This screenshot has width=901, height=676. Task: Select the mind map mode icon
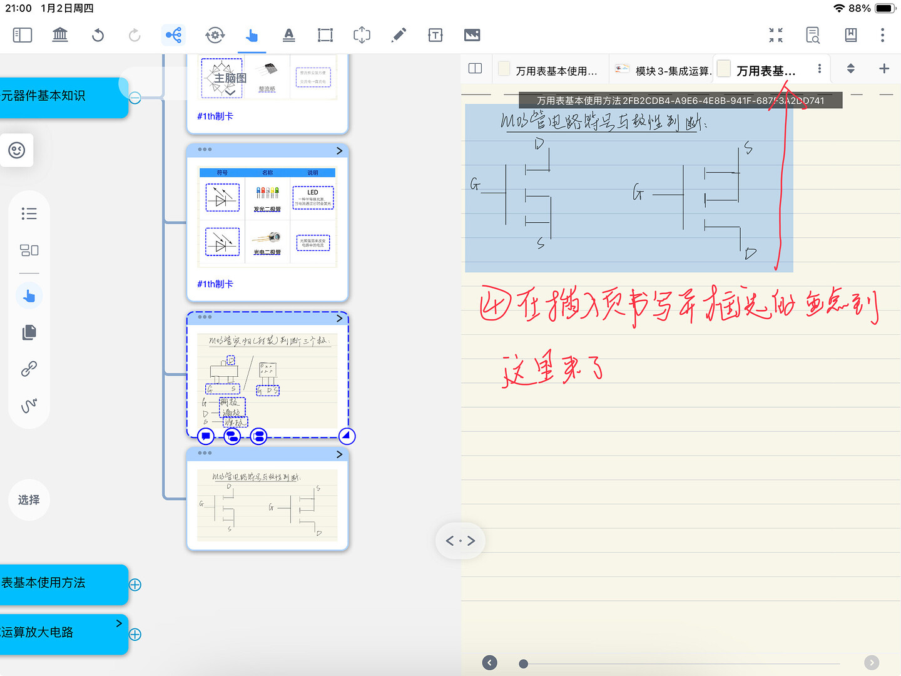pyautogui.click(x=174, y=35)
